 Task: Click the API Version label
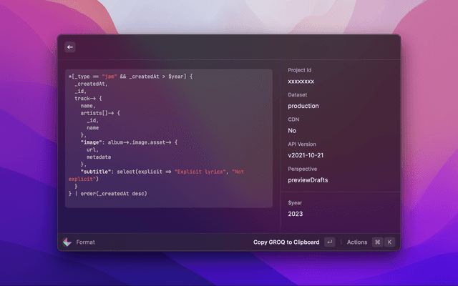302,144
